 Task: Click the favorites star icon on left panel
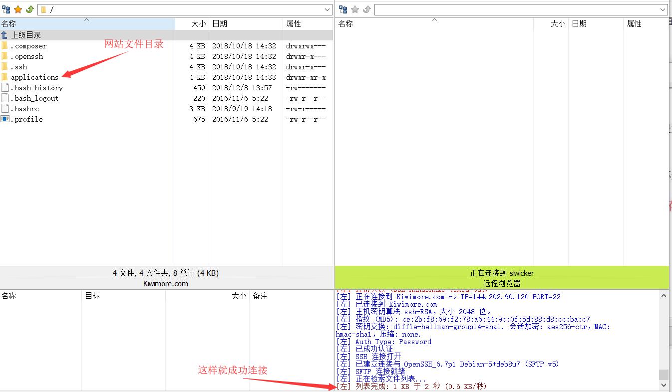click(x=17, y=9)
